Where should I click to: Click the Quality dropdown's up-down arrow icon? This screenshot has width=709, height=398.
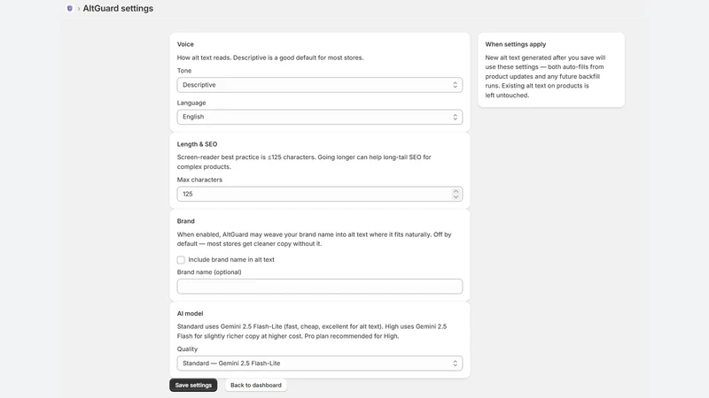click(x=455, y=364)
